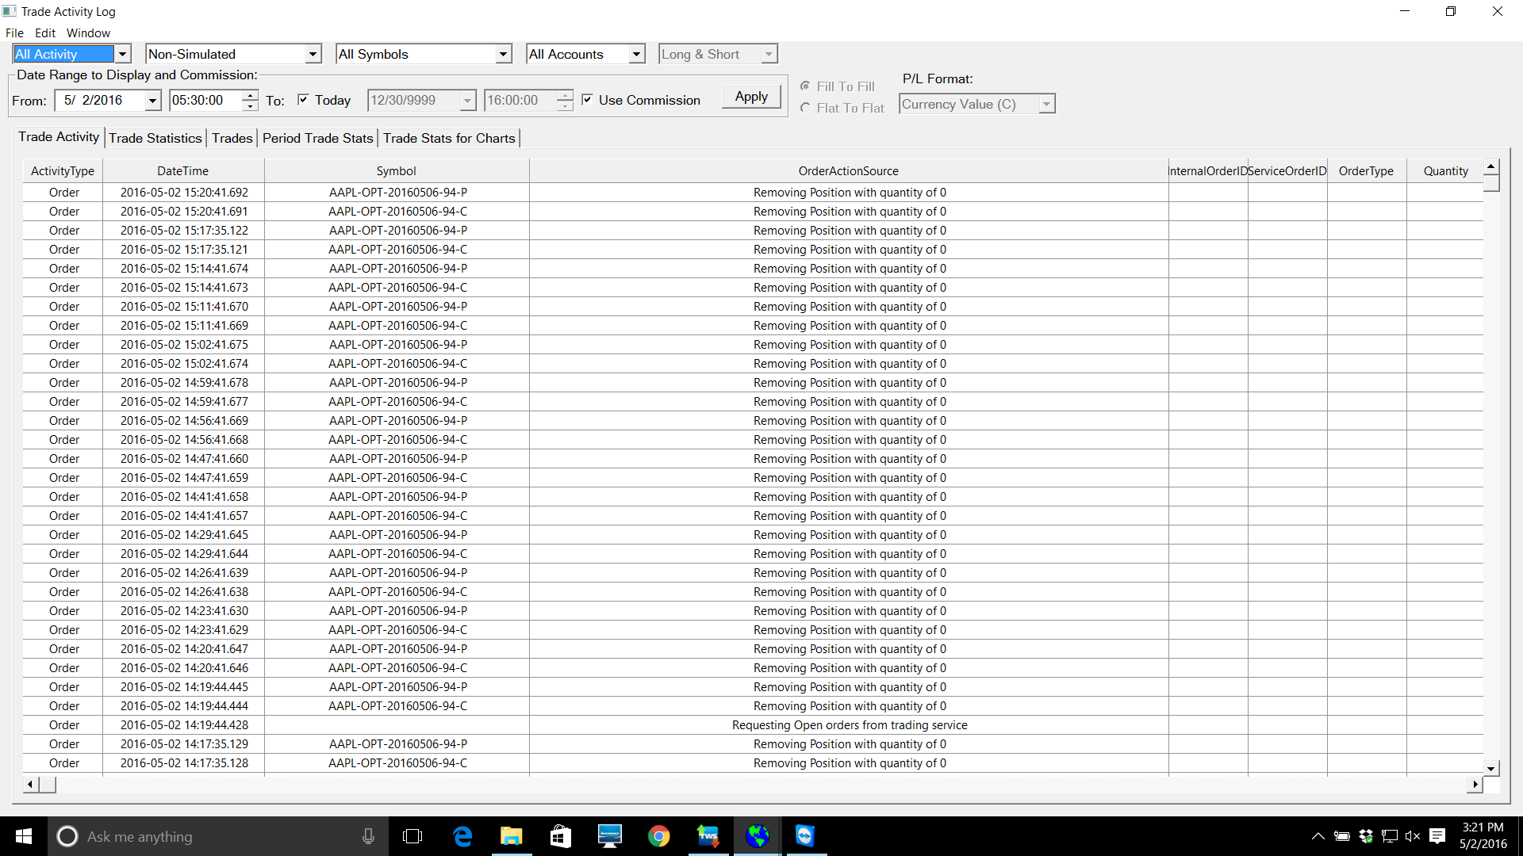Launch Google Chrome from taskbar

click(658, 836)
